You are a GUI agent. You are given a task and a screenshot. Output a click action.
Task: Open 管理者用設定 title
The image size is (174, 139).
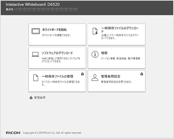coord(110,76)
